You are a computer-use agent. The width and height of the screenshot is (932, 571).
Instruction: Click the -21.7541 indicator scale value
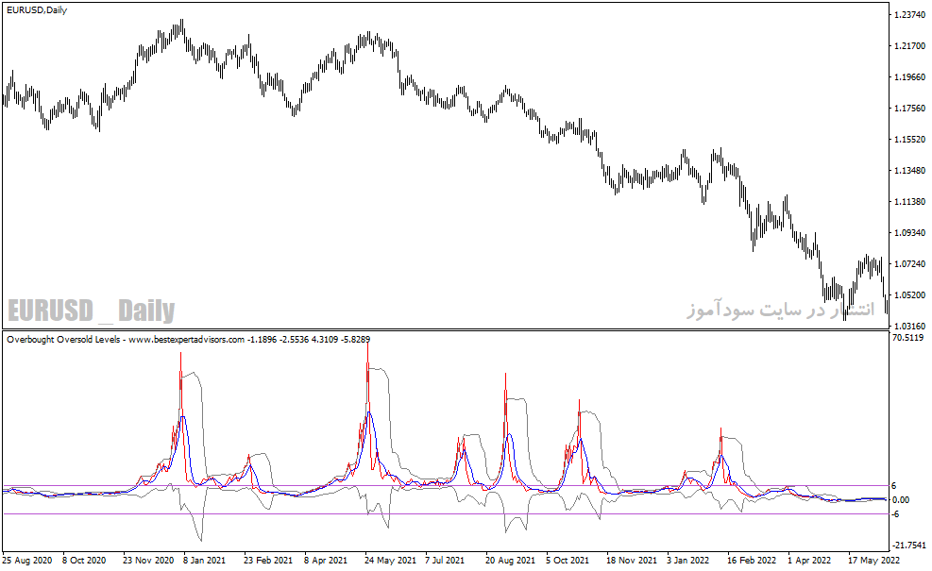(x=908, y=546)
